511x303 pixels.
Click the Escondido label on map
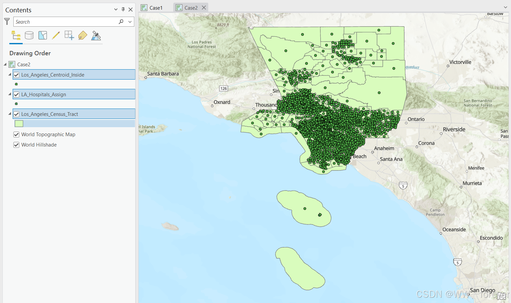(491, 238)
